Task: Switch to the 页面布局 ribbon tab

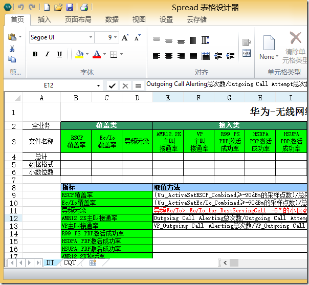Action: click(x=78, y=19)
